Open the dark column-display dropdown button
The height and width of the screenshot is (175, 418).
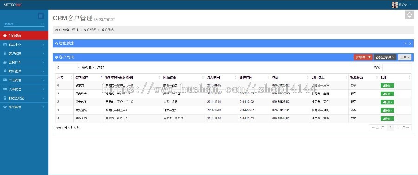pos(385,57)
